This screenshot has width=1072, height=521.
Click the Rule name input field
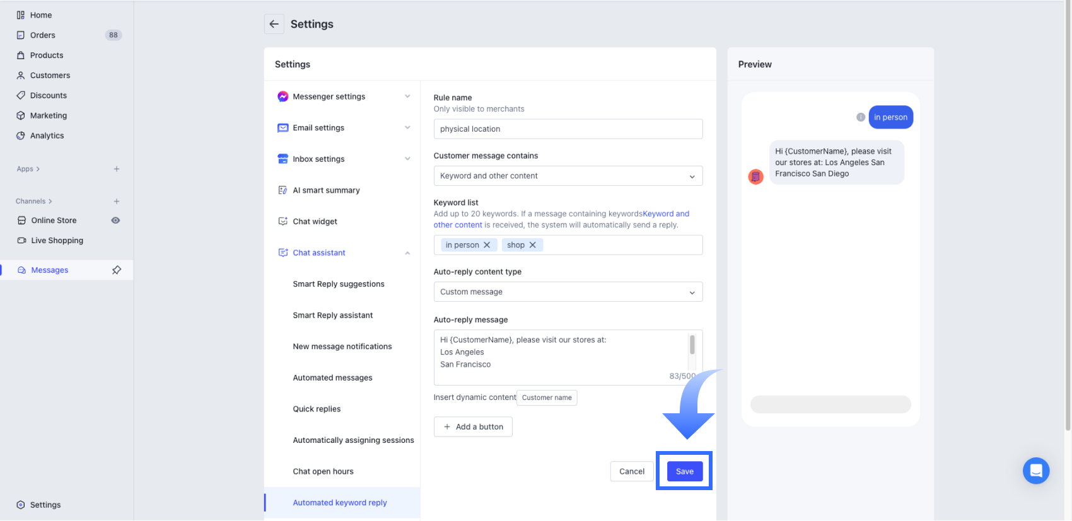pos(568,129)
